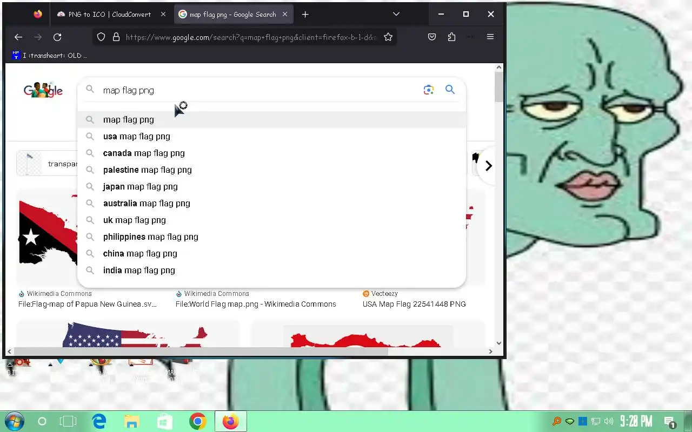Expand the list all tabs dropdown
Screen dimensions: 692x432
(x=396, y=14)
